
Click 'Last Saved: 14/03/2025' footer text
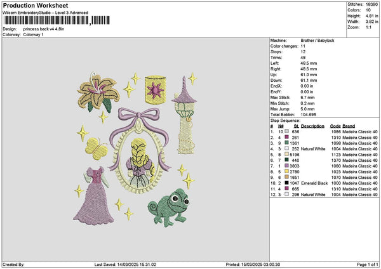pos(116,265)
